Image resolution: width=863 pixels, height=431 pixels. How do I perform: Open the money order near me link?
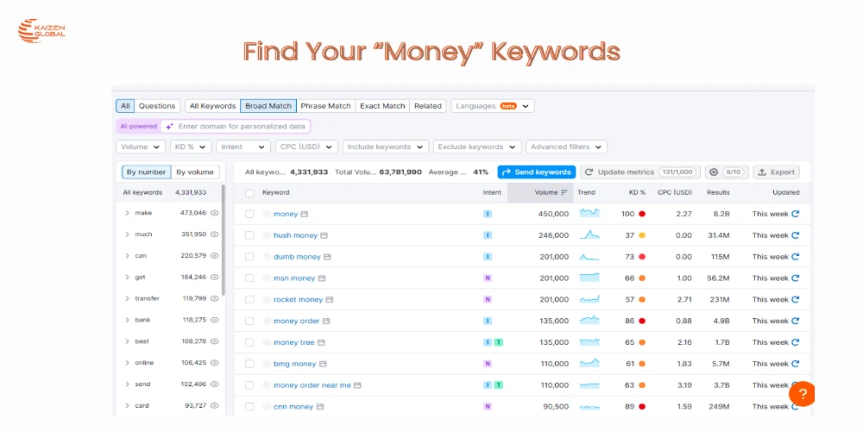coord(312,385)
